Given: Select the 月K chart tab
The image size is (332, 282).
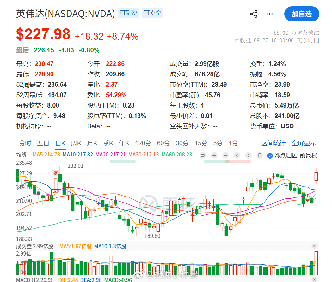Looking at the screenshot, I should [x=92, y=143].
